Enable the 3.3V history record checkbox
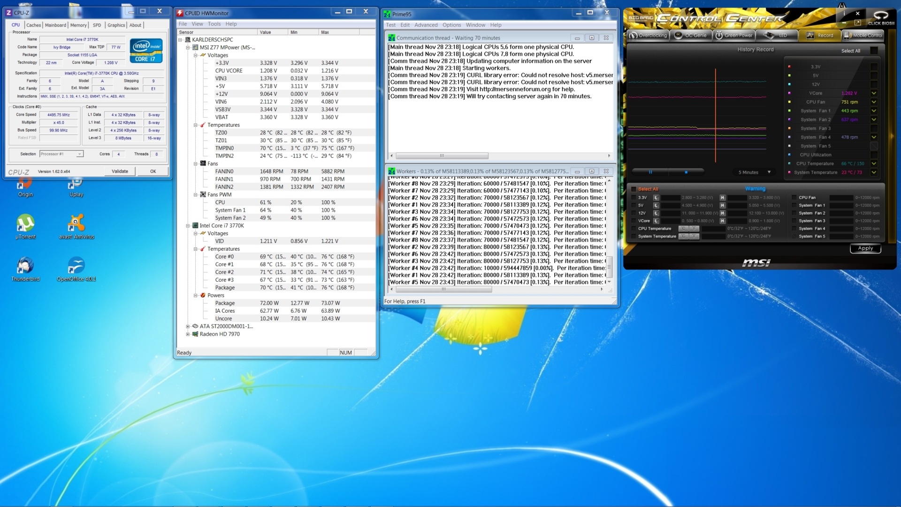 tap(874, 67)
